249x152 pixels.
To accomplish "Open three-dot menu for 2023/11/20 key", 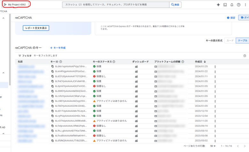I will pyautogui.click(x=215, y=121).
